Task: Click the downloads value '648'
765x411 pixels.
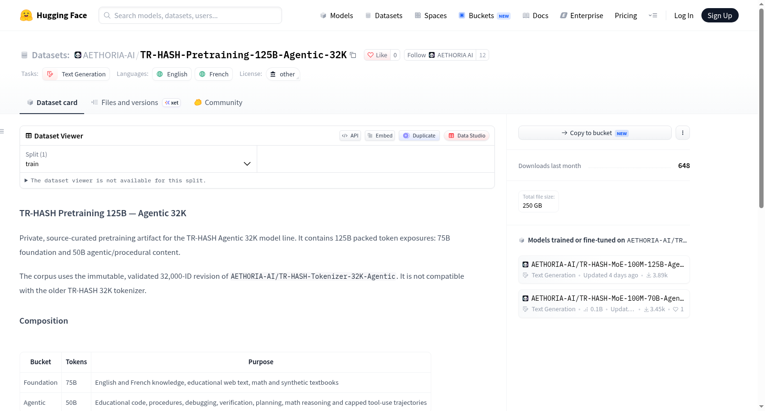Action: (x=684, y=166)
